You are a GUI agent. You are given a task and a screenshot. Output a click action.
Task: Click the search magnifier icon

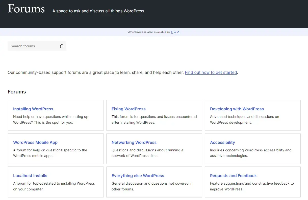tap(61, 46)
